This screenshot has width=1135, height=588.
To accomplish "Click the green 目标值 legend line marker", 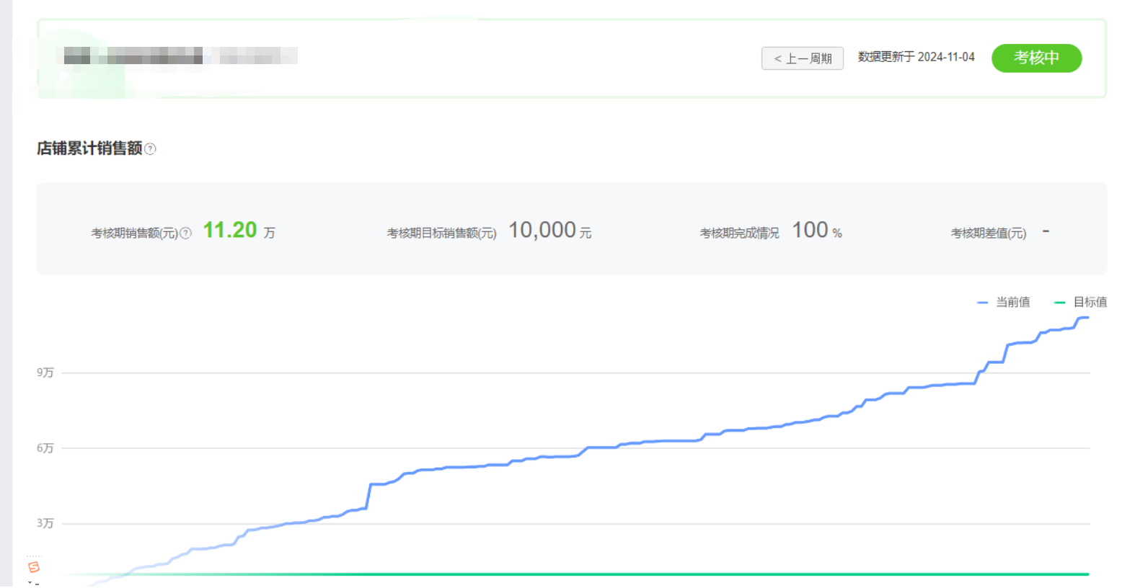I will click(x=1059, y=303).
